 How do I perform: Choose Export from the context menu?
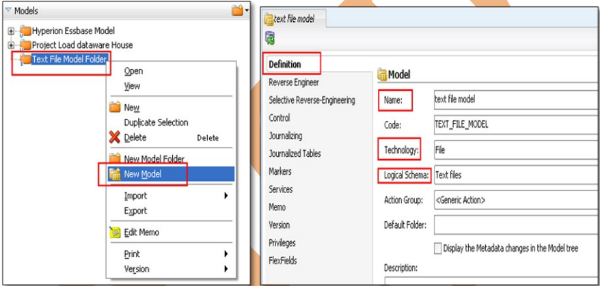135,211
